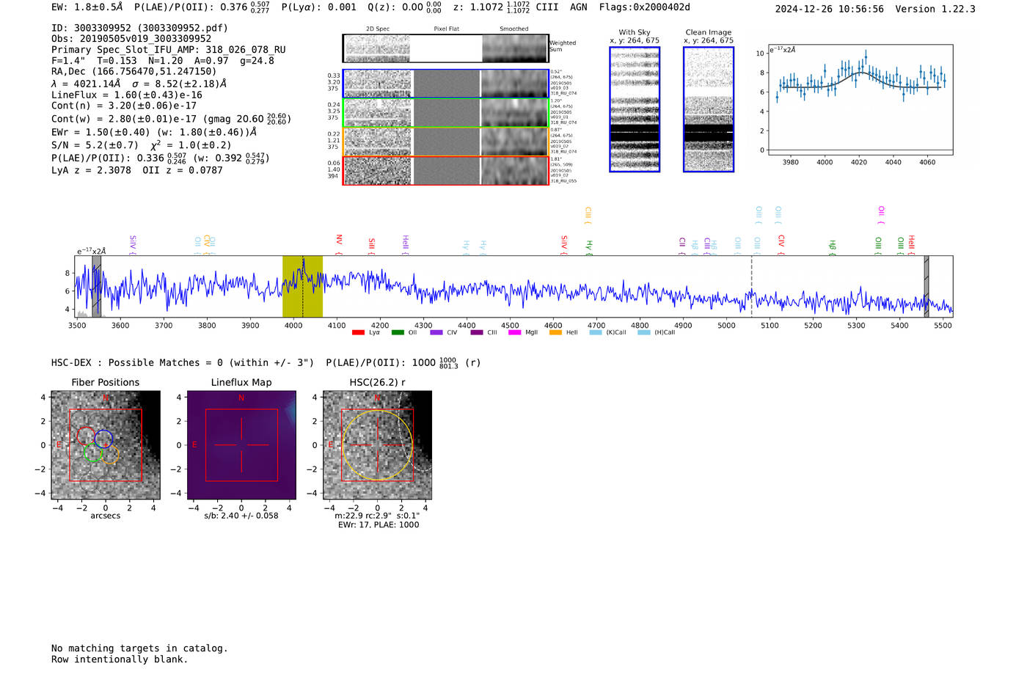Viewport: 1027px width, 699px height.
Task: Click the red Lyα legend color swatch
Action: 358,332
